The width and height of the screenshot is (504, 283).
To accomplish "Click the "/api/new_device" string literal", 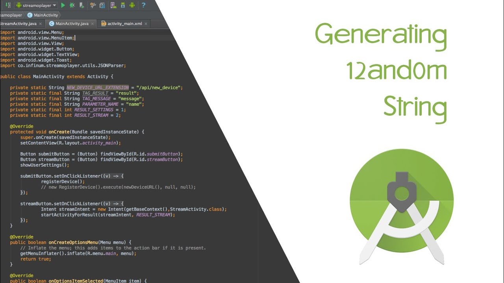I will pos(159,88).
